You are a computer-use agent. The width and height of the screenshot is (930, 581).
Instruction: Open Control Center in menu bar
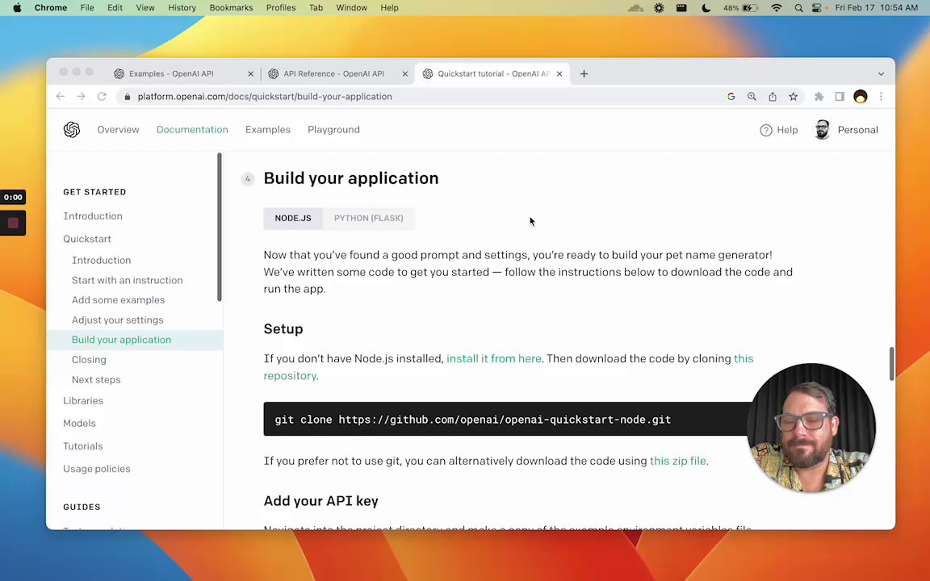tap(817, 8)
